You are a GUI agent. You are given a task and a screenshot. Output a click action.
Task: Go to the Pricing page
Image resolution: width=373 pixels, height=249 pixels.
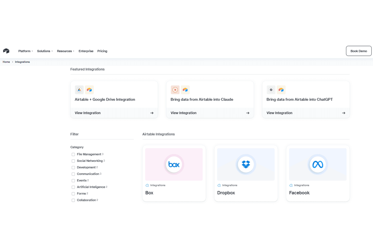point(102,51)
